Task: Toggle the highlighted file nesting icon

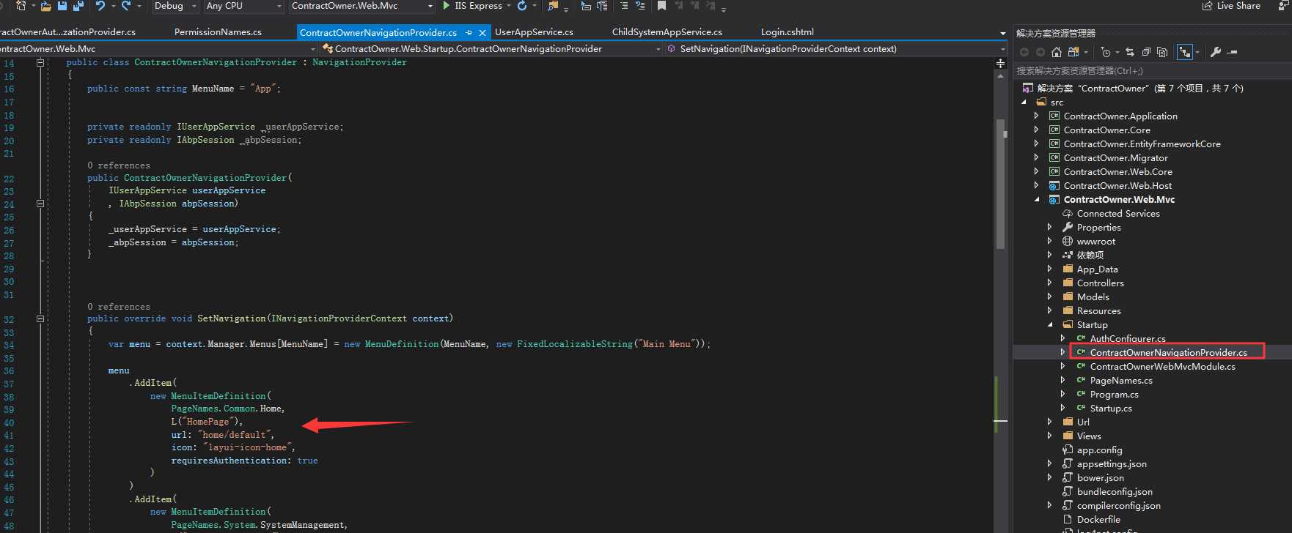Action: tap(1185, 52)
